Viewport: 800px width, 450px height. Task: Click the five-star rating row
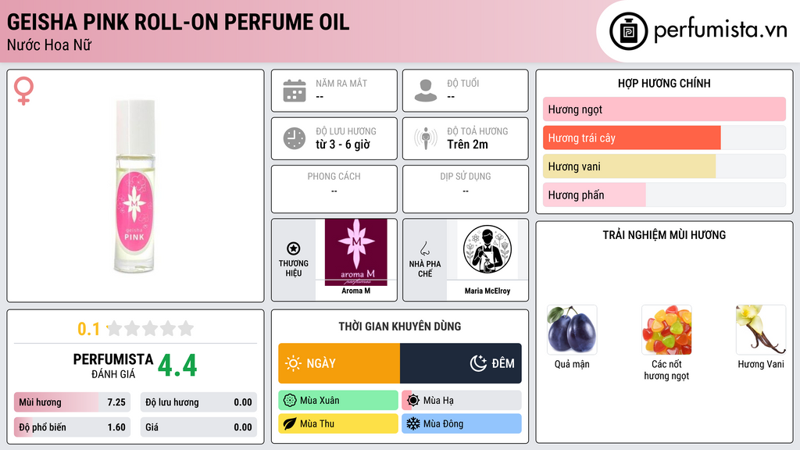pyautogui.click(x=151, y=328)
